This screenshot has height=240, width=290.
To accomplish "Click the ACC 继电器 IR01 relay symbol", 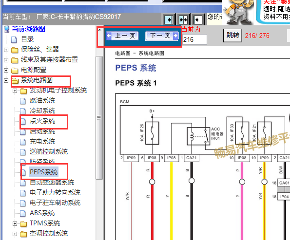I will click(198, 136).
